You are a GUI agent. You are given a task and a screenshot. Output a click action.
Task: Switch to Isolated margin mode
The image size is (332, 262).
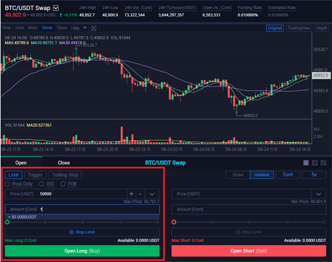(262, 175)
